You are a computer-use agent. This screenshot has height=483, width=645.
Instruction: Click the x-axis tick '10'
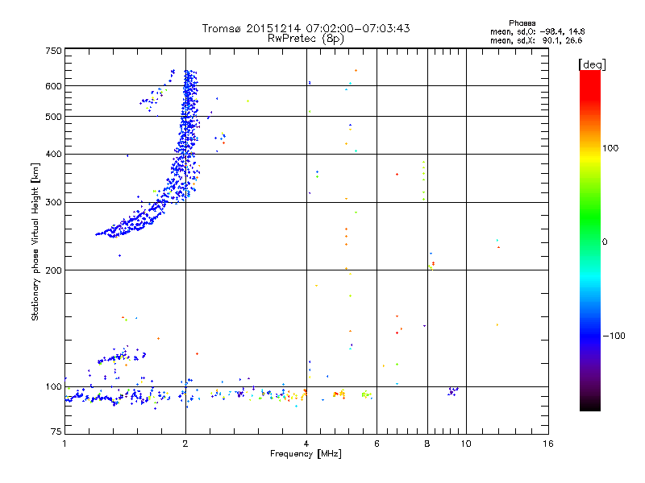[466, 444]
